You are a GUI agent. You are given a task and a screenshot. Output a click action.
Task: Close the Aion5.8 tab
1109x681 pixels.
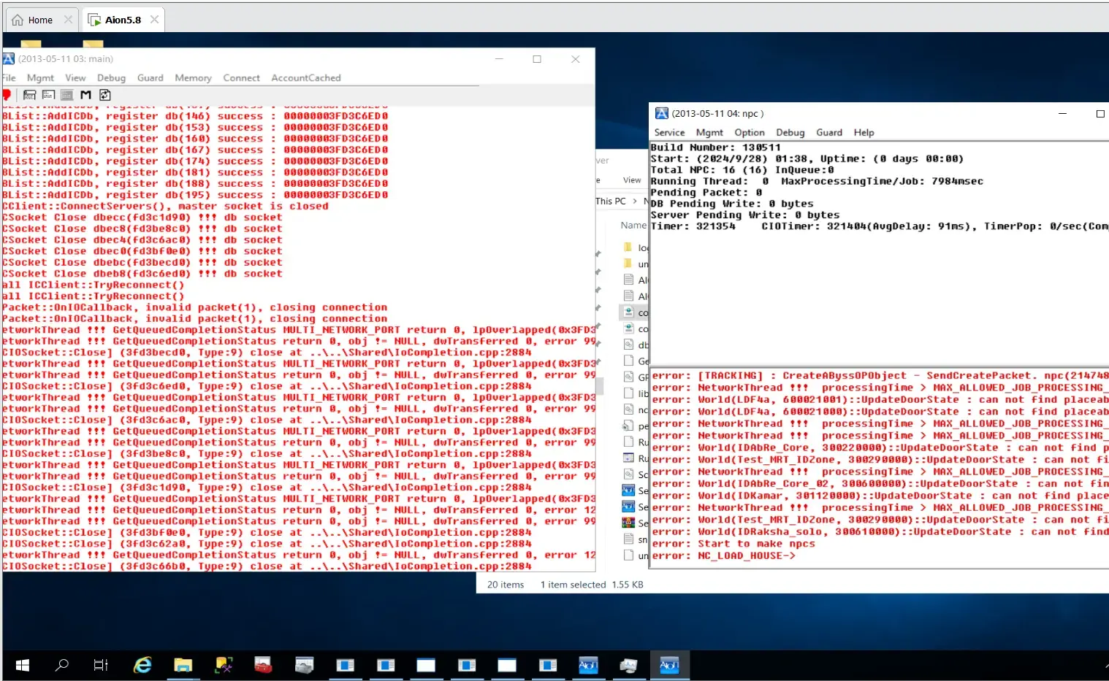point(154,20)
